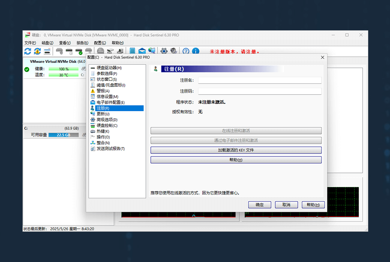
Task: Select 操作(O) category
Action: click(103, 137)
